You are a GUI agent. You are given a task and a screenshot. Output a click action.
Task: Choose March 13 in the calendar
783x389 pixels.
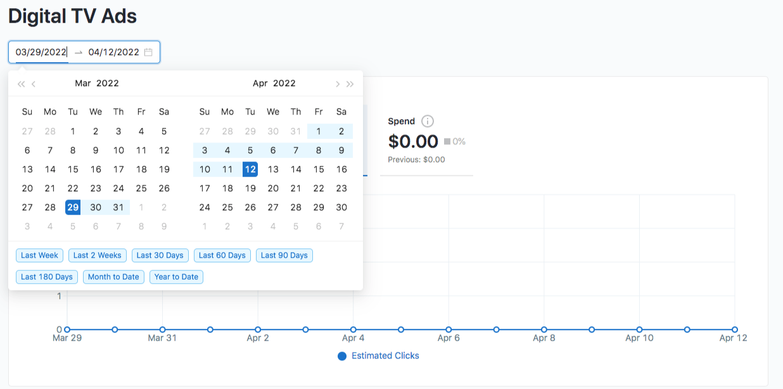click(x=27, y=169)
